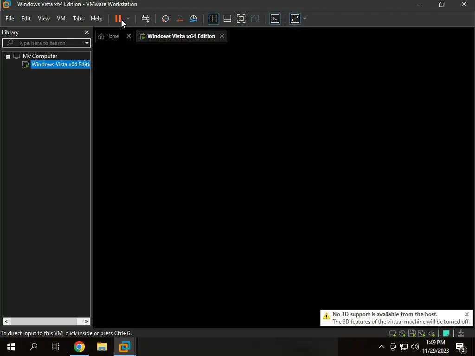Click the floppy drive status icon
Image resolution: width=475 pixels, height=356 pixels.
point(412,334)
